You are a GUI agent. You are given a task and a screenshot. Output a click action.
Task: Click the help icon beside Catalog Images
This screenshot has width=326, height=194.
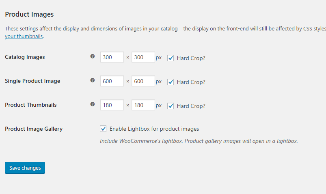(93, 56)
